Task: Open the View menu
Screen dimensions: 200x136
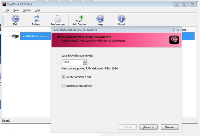Action: [16, 10]
